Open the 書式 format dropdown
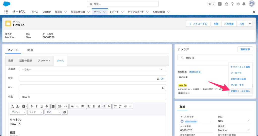The height and width of the screenshot is (136, 258). click(x=53, y=112)
